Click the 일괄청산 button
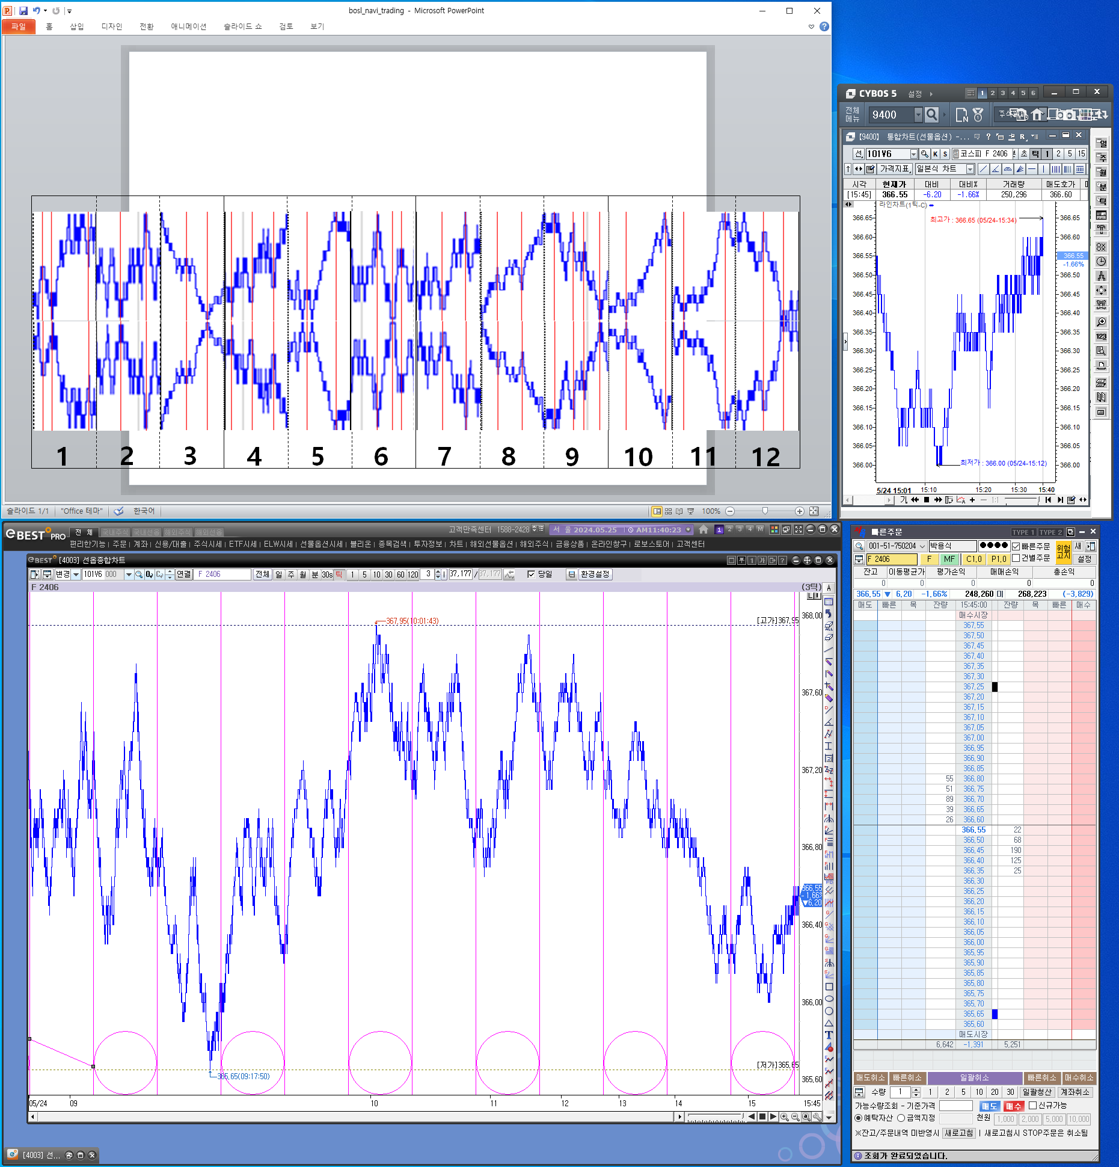 click(x=1038, y=1092)
